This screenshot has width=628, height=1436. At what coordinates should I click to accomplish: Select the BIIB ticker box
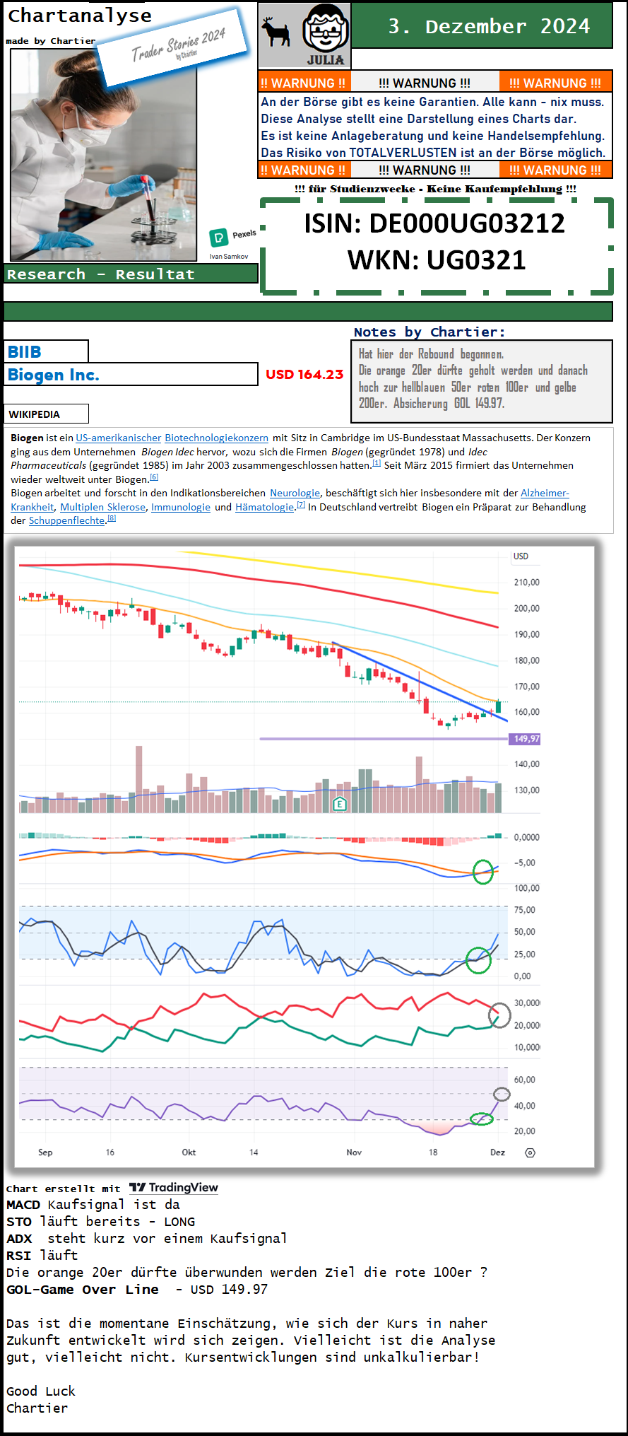coord(46,351)
